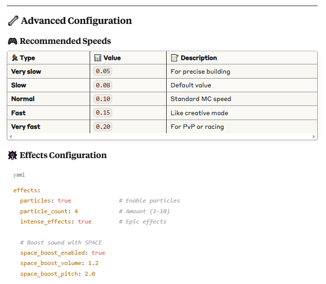Click the table's left scroll arrow
Image resolution: width=326 pixels, height=284 pixels.
point(10,137)
